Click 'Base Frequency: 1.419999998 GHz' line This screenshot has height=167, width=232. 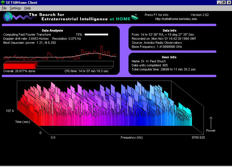157,47
